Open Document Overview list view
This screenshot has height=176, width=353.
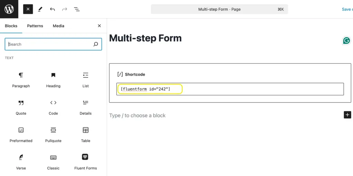click(x=77, y=9)
